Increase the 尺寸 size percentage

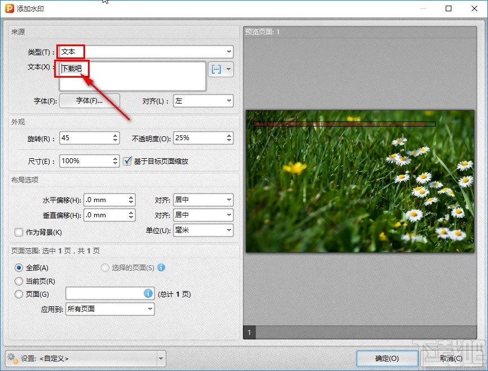(116, 158)
